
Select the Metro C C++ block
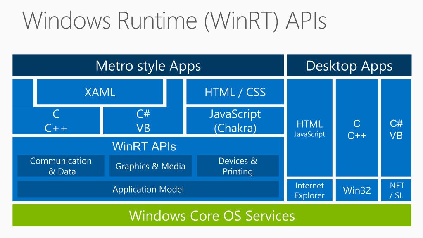click(x=56, y=121)
